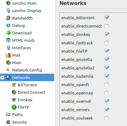The image size is (127, 126).
Task: Uncheck the enable_kademlia checkbox
Action: click(x=107, y=76)
